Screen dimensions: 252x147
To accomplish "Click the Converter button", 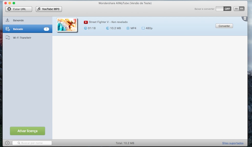I will pos(224,26).
